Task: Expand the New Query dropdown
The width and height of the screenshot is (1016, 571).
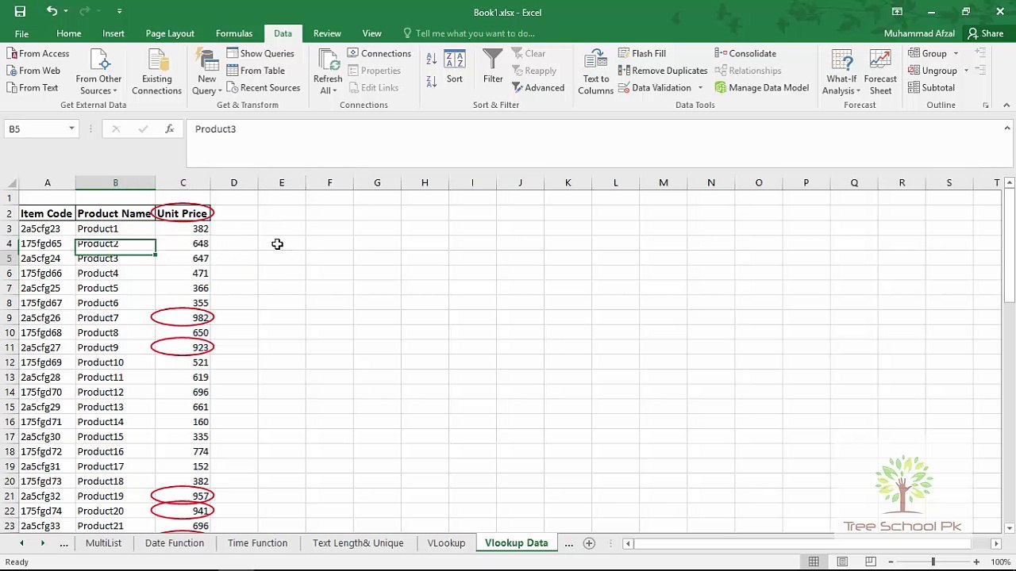Action: point(206,85)
